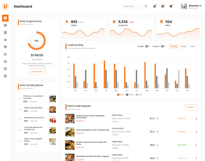Click the search magnifier icon

[146, 6]
